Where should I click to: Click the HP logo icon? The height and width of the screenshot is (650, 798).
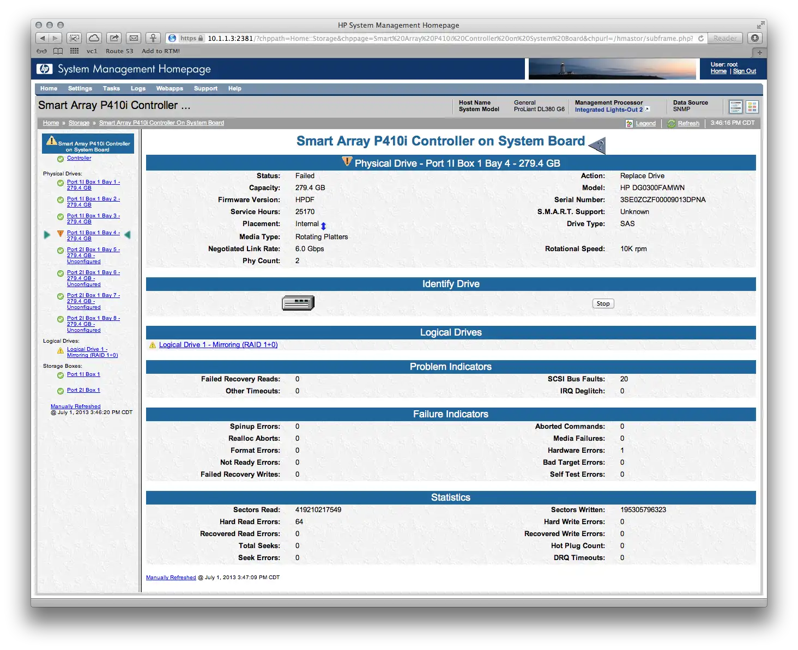(45, 69)
